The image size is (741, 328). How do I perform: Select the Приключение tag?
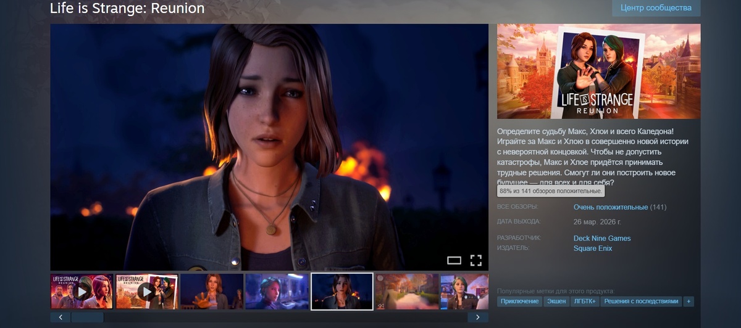(520, 301)
